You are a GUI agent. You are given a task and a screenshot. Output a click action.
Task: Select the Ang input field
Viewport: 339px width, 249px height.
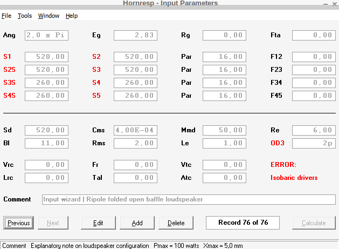46,35
